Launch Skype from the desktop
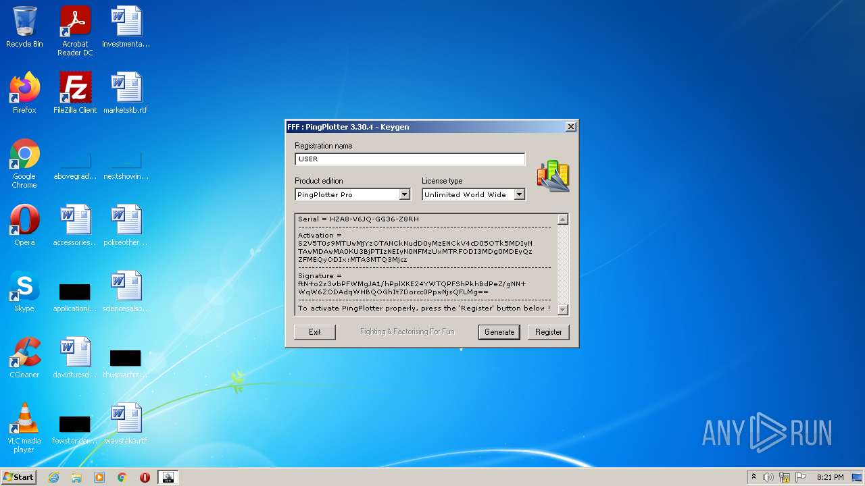This screenshot has width=865, height=486. (x=24, y=292)
